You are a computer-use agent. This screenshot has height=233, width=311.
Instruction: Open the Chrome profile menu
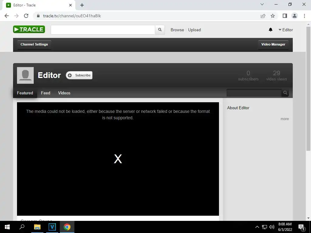point(295,16)
